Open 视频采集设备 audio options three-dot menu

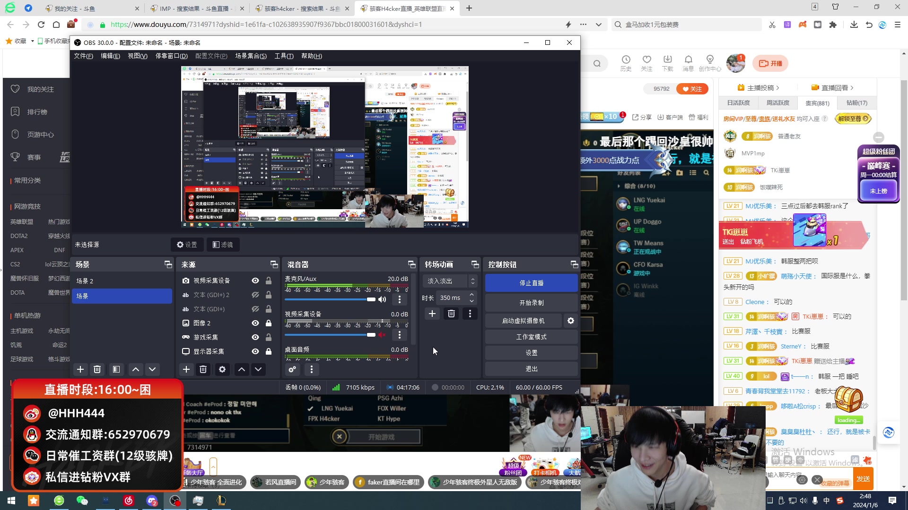[x=400, y=335]
